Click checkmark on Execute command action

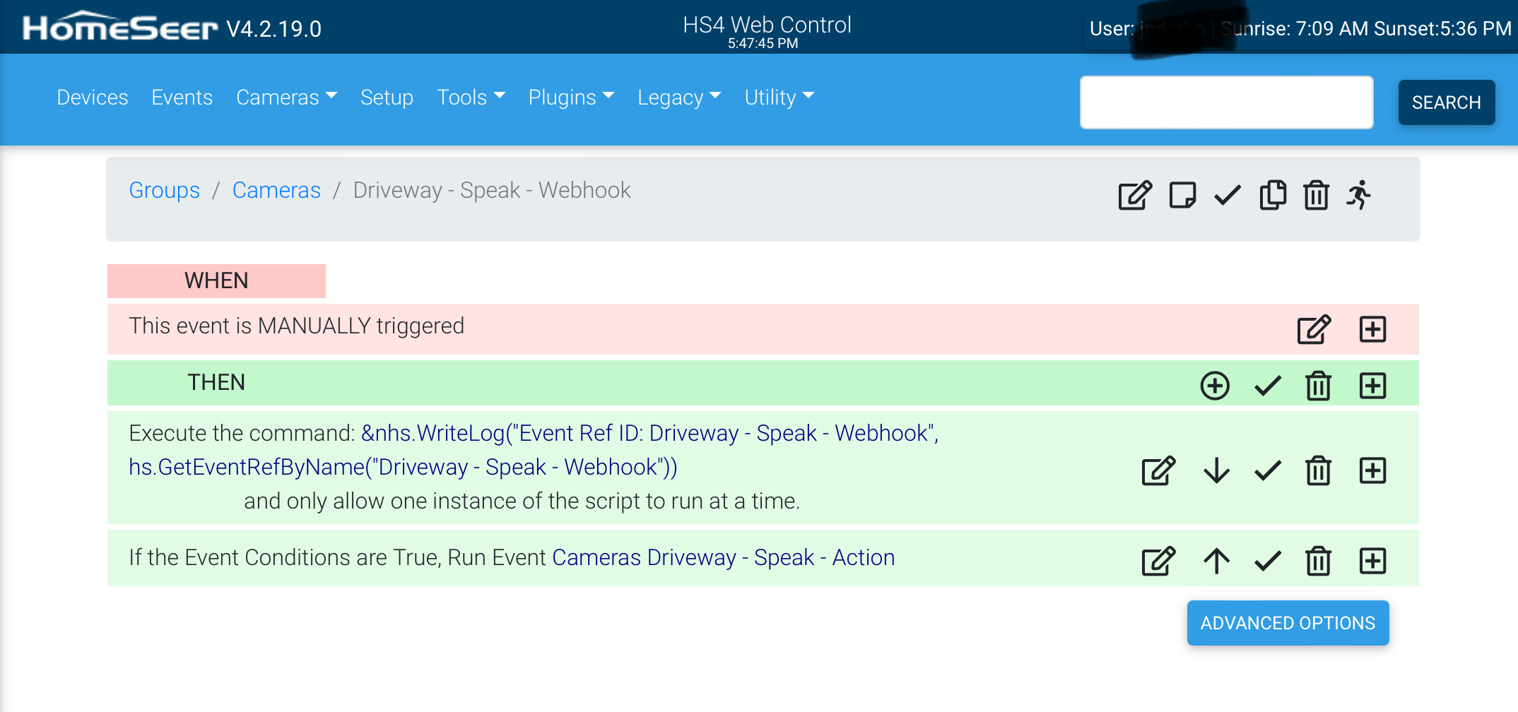(1268, 470)
